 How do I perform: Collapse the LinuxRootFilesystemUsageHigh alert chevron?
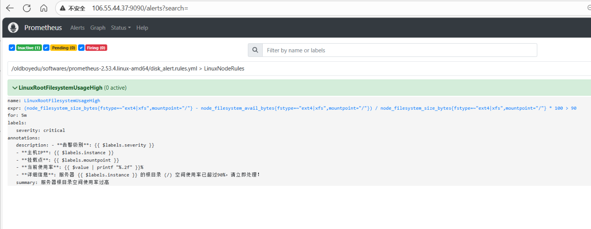tap(15, 88)
